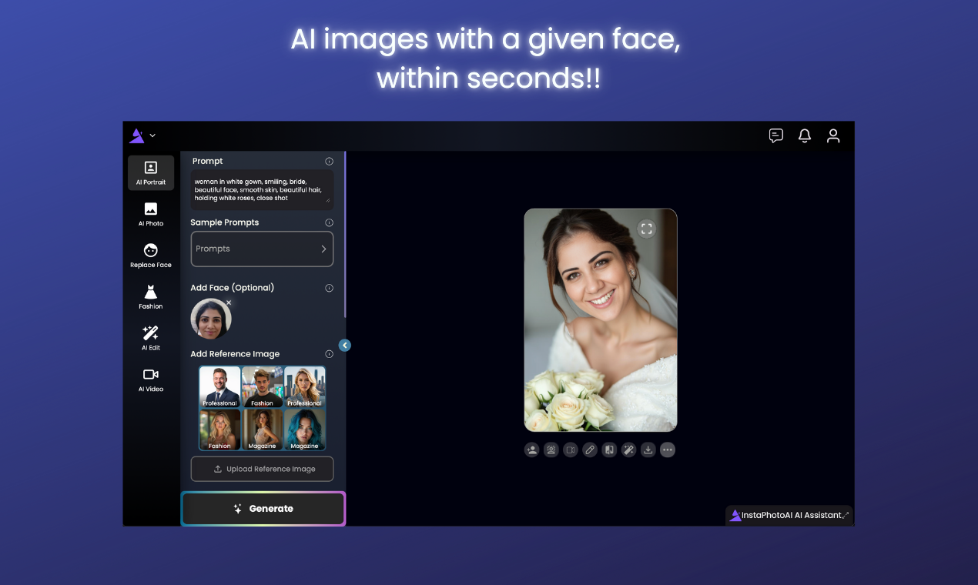This screenshot has width=978, height=585.
Task: Select the AI Edit magic wand tool
Action: click(x=150, y=337)
